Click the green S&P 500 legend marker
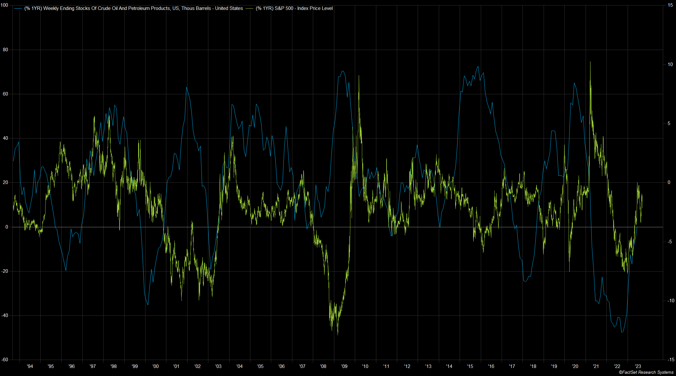 (249, 9)
